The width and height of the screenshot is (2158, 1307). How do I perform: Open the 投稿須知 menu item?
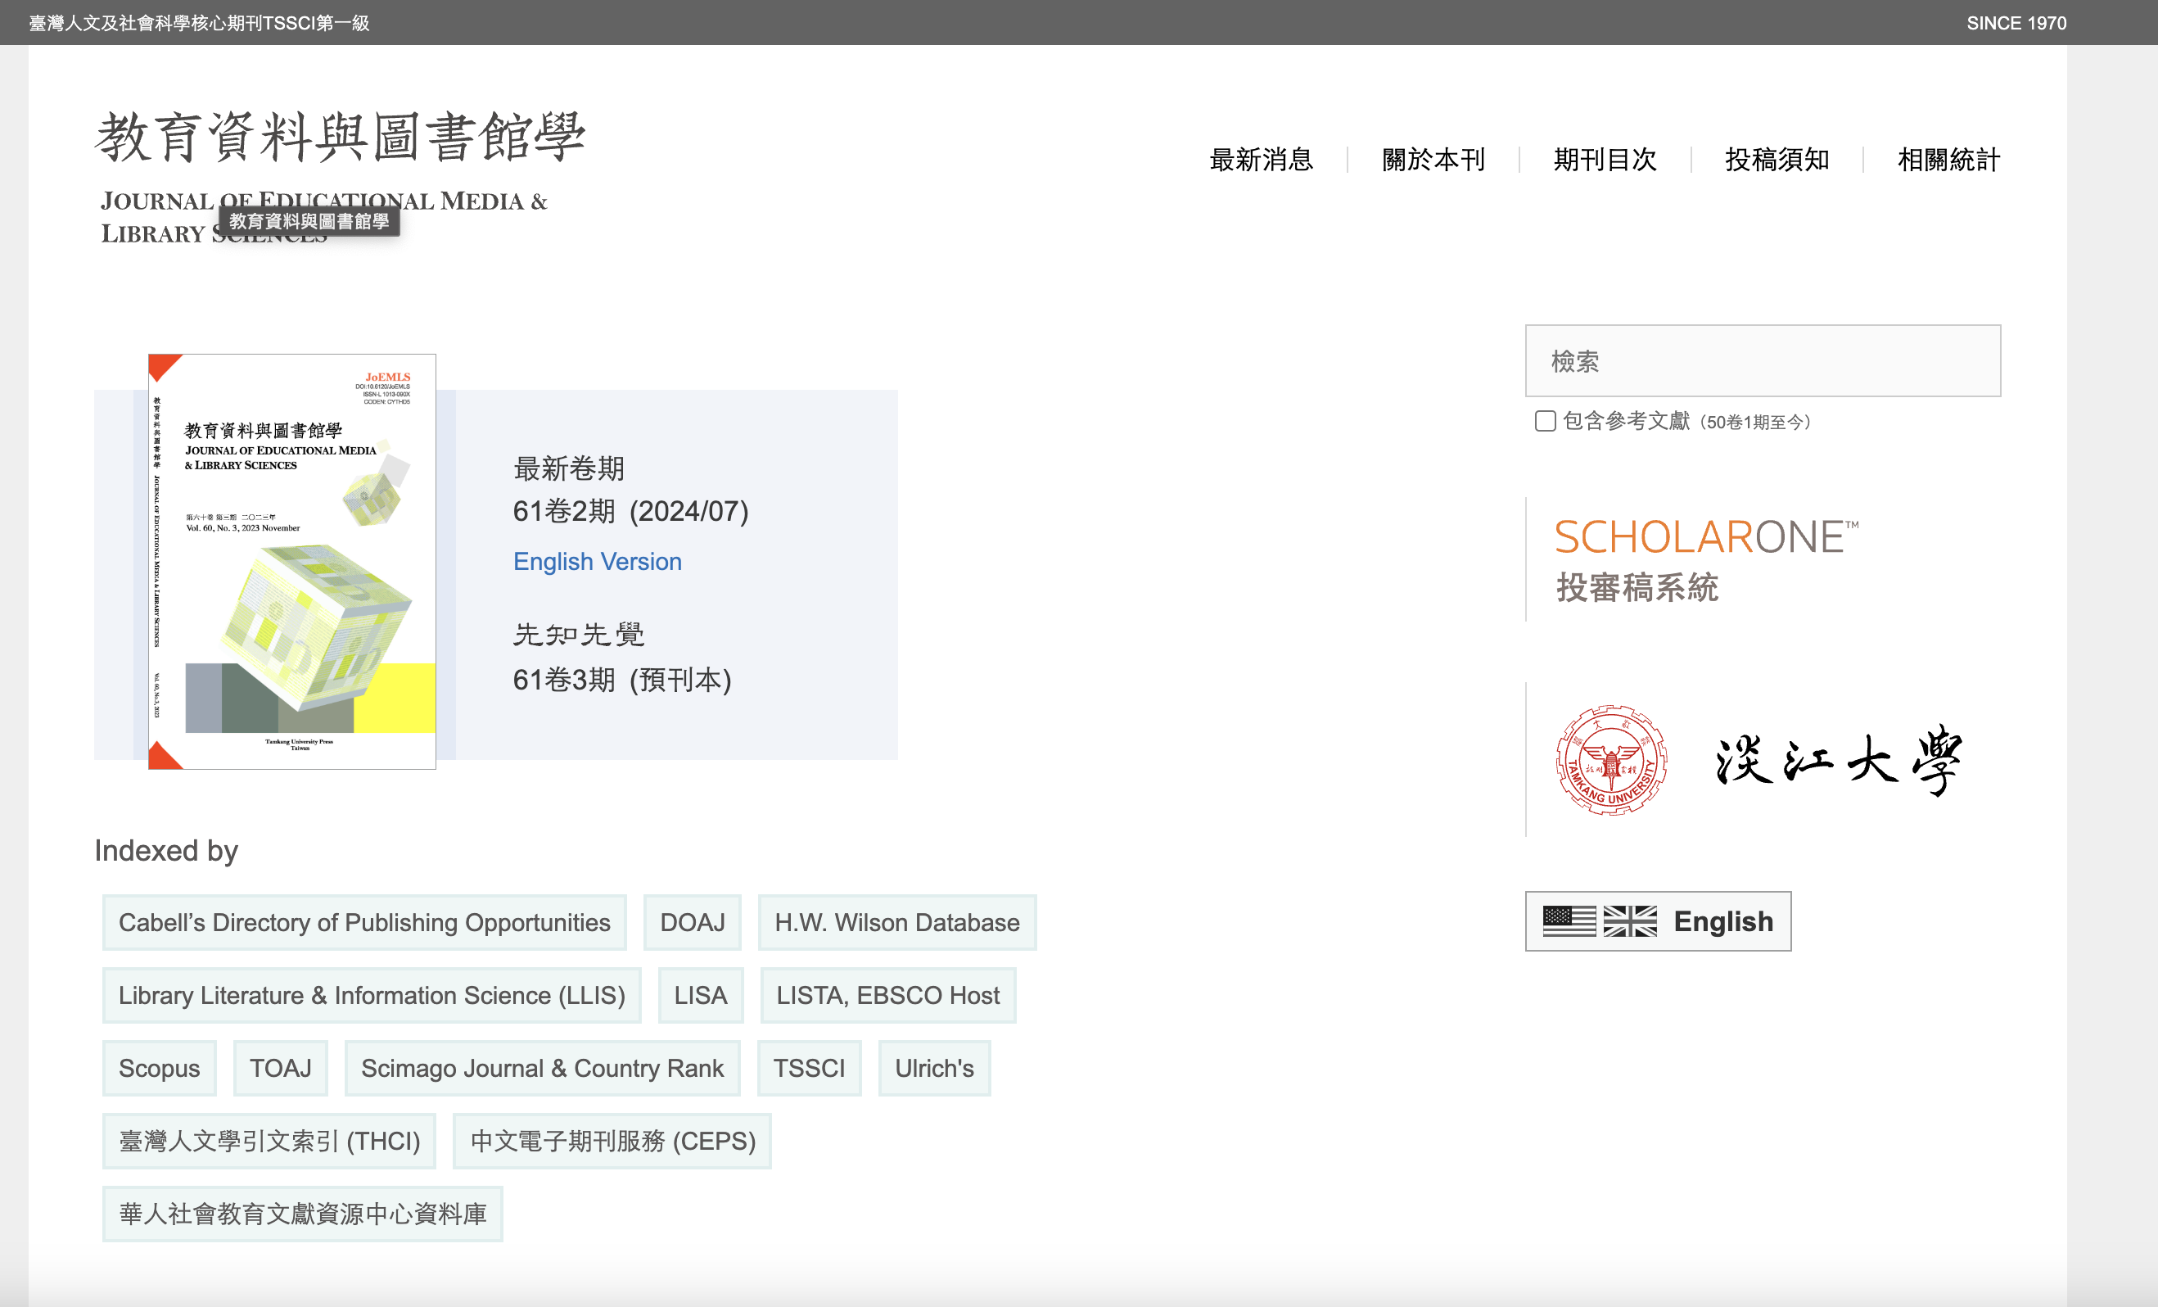click(1777, 160)
